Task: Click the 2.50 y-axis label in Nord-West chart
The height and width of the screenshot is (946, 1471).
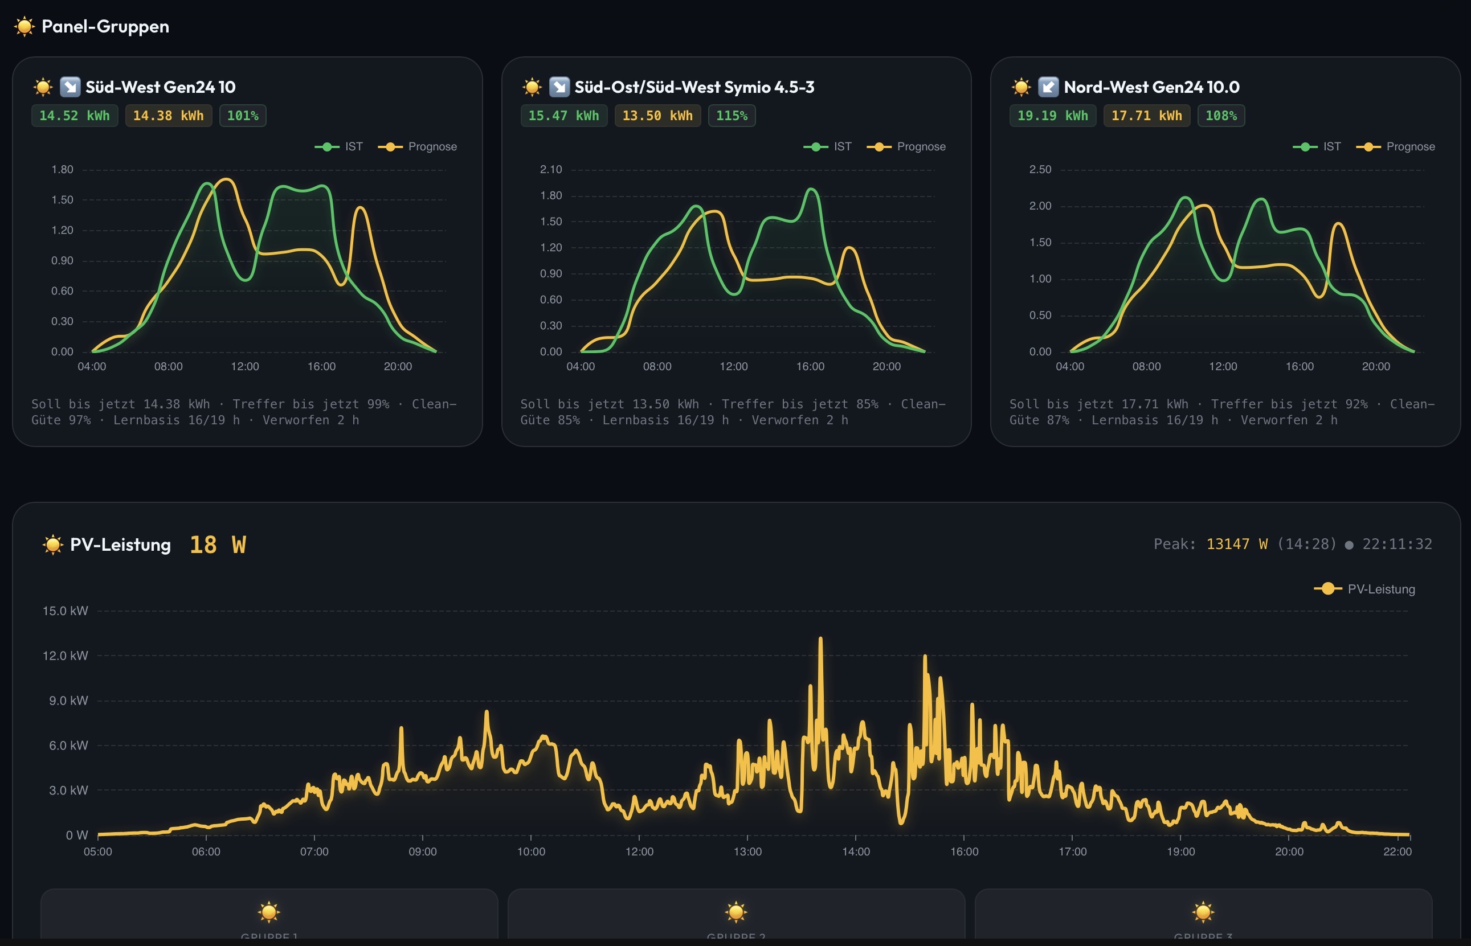Action: (x=1040, y=170)
